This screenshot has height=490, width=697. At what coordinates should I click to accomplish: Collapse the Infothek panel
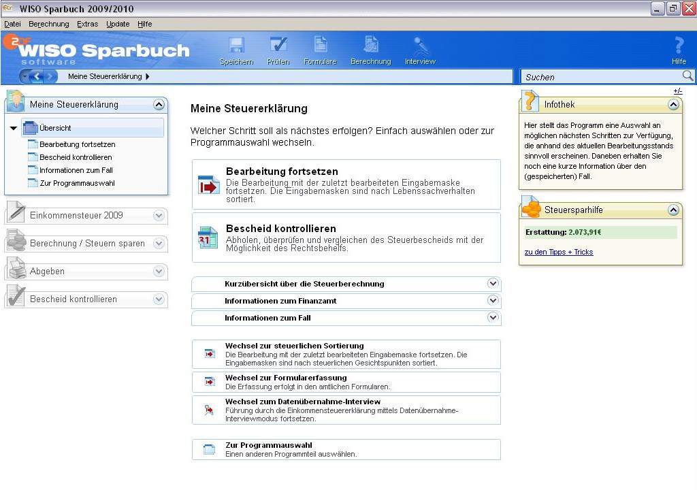673,104
